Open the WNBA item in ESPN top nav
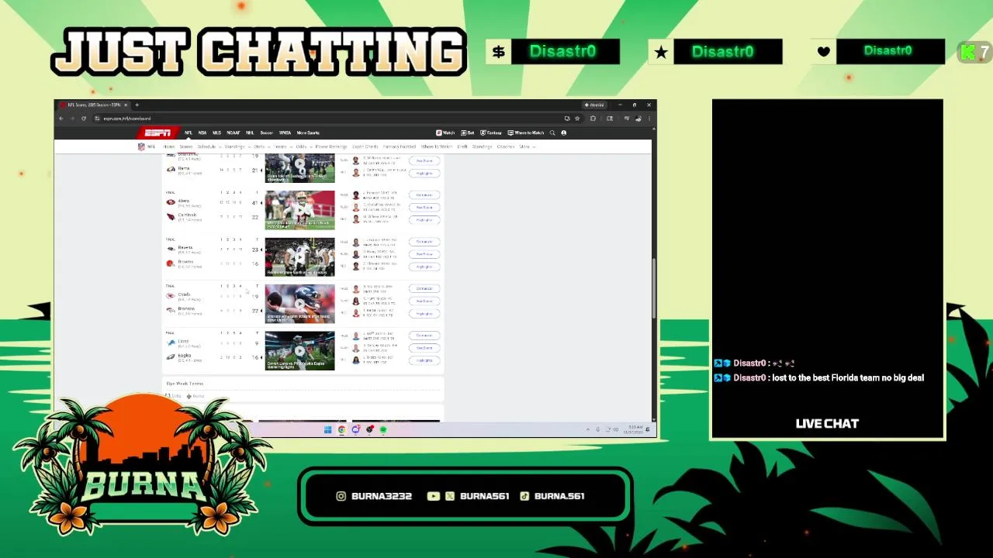This screenshot has height=558, width=993. 285,133
